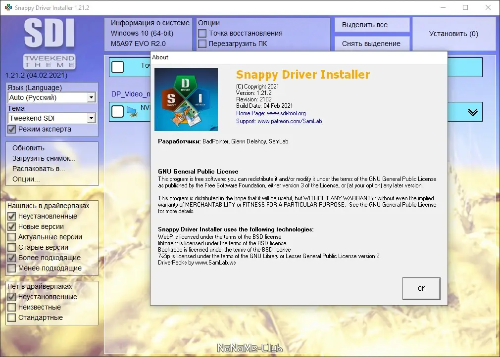Click the 'Установить (0)' button
The height and width of the screenshot is (357, 500).
click(x=454, y=34)
